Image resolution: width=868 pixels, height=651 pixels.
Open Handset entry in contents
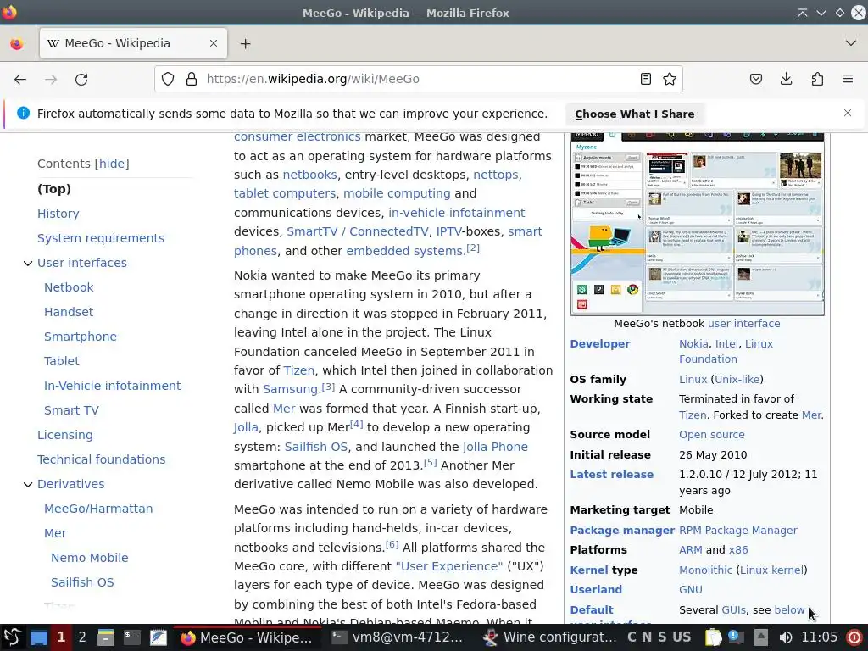(69, 312)
